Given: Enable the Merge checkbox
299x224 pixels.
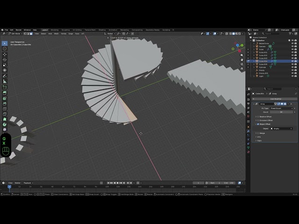Looking at the screenshot, I should pyautogui.click(x=258, y=133).
